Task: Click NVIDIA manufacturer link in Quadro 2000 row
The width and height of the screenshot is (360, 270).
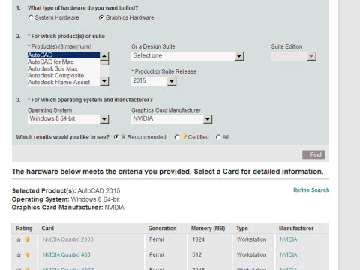Action: [x=289, y=239]
